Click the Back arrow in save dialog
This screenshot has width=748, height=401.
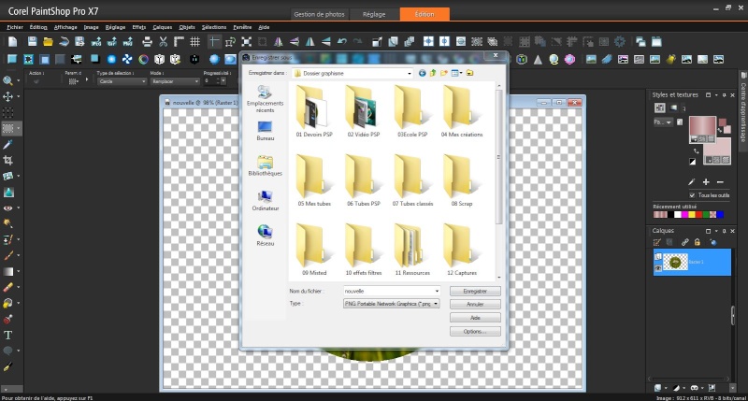click(423, 73)
